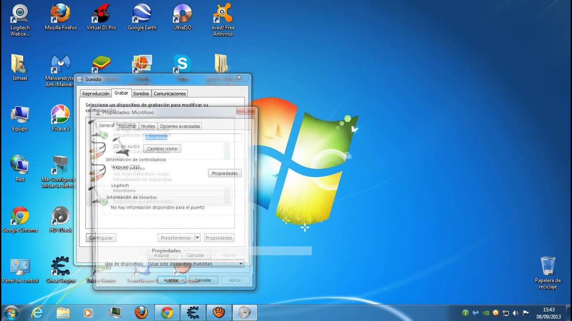572x321 pixels.
Task: Open the Logitech Webcam desktop shortcut
Action: (x=20, y=20)
